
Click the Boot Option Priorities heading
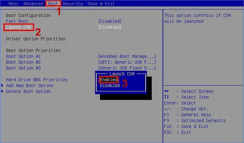(33, 51)
